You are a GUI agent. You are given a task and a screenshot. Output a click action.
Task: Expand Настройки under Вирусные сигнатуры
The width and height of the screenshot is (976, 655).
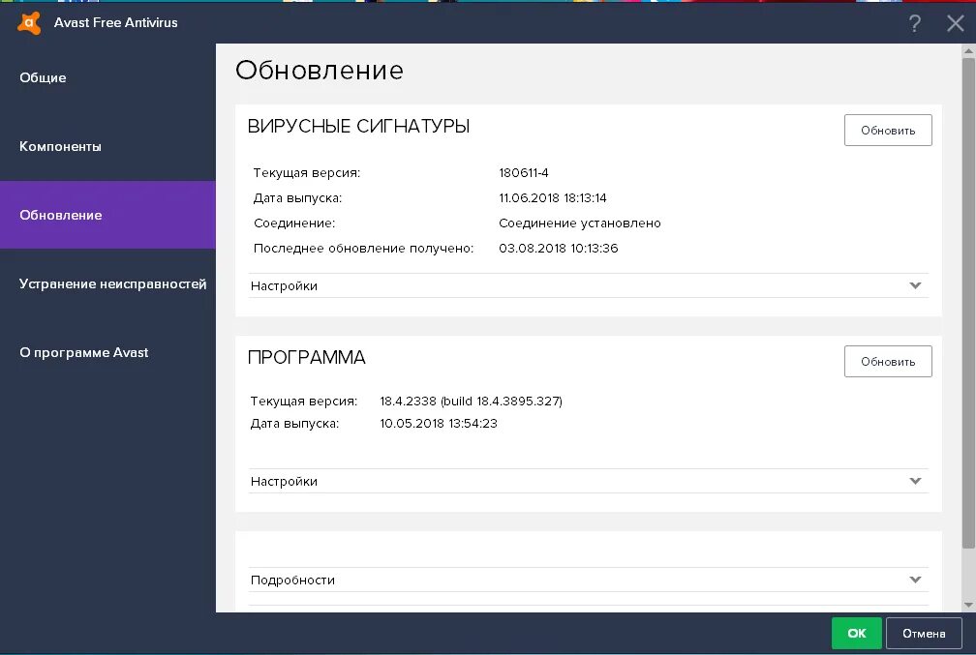pos(589,285)
